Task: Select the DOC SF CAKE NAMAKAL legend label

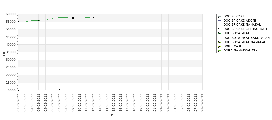Action: pyautogui.click(x=242, y=25)
